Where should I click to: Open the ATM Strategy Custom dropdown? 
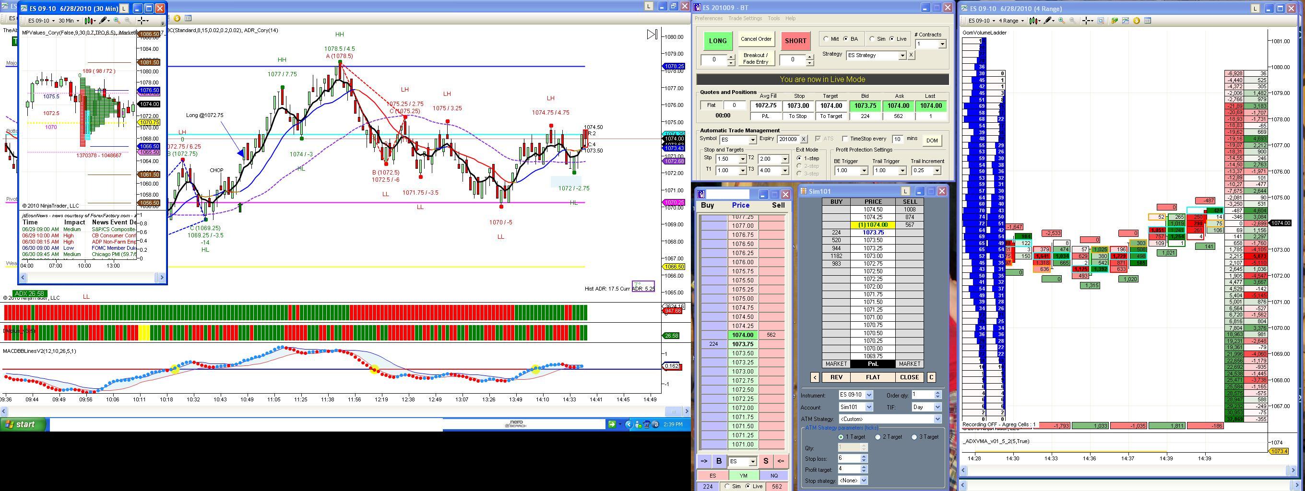pyautogui.click(x=937, y=419)
